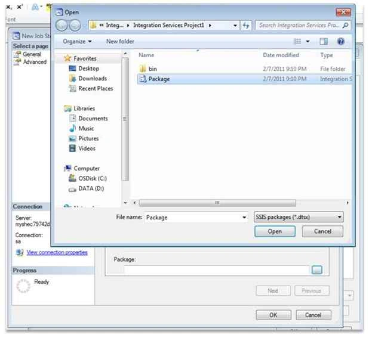369x338 pixels.
Task: Click the navigation pane vertical scrollbar
Action: pyautogui.click(x=125, y=119)
